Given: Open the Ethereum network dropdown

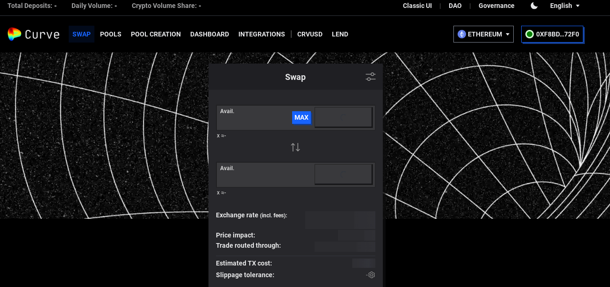Looking at the screenshot, I should [x=483, y=34].
